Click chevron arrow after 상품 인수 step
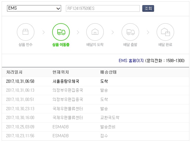Image resolution: width=191 pixels, height=142 pixels. pos(43,32)
